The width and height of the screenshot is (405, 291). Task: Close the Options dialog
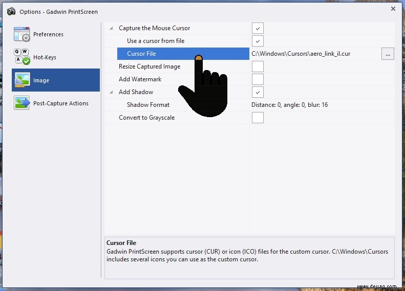(393, 9)
